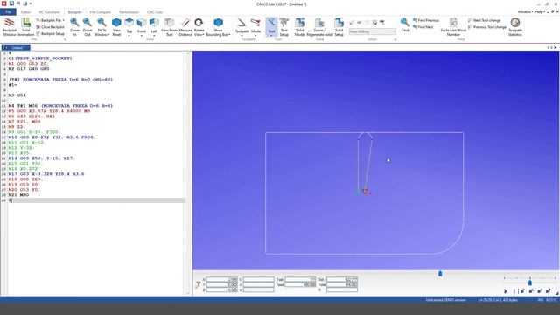The width and height of the screenshot is (560, 315).
Task: Click code line N21 M30
Action: (x=18, y=195)
